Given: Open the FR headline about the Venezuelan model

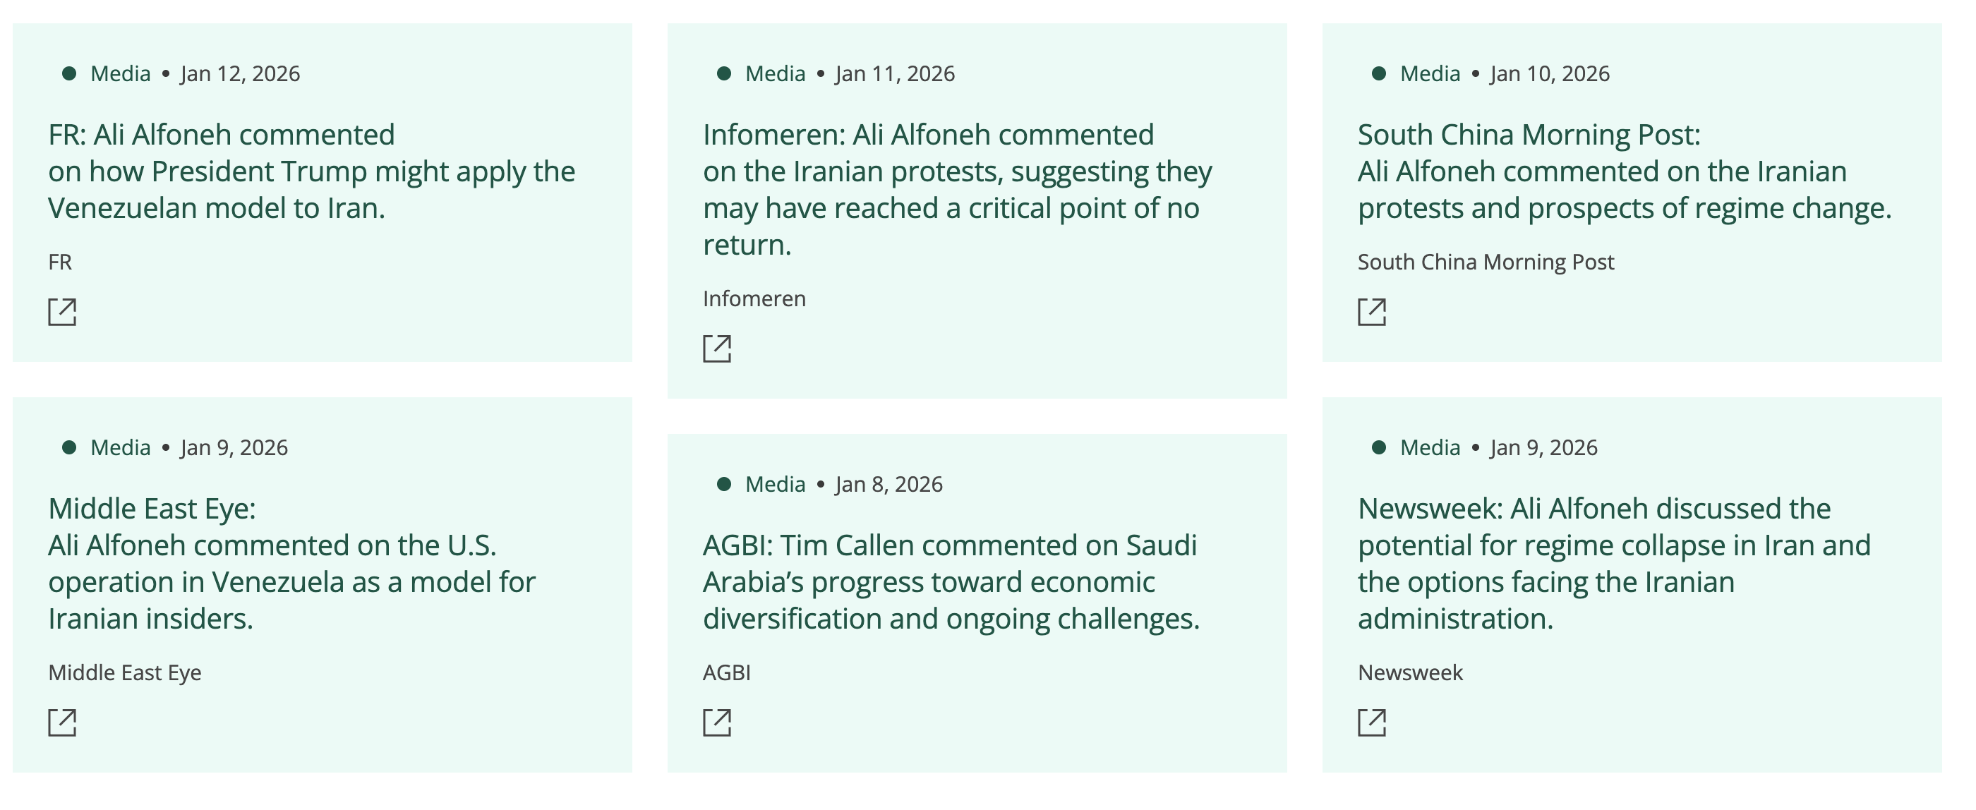Looking at the screenshot, I should pyautogui.click(x=311, y=171).
